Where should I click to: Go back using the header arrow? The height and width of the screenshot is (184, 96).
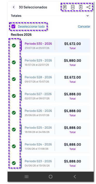pyautogui.click(x=14, y=7)
